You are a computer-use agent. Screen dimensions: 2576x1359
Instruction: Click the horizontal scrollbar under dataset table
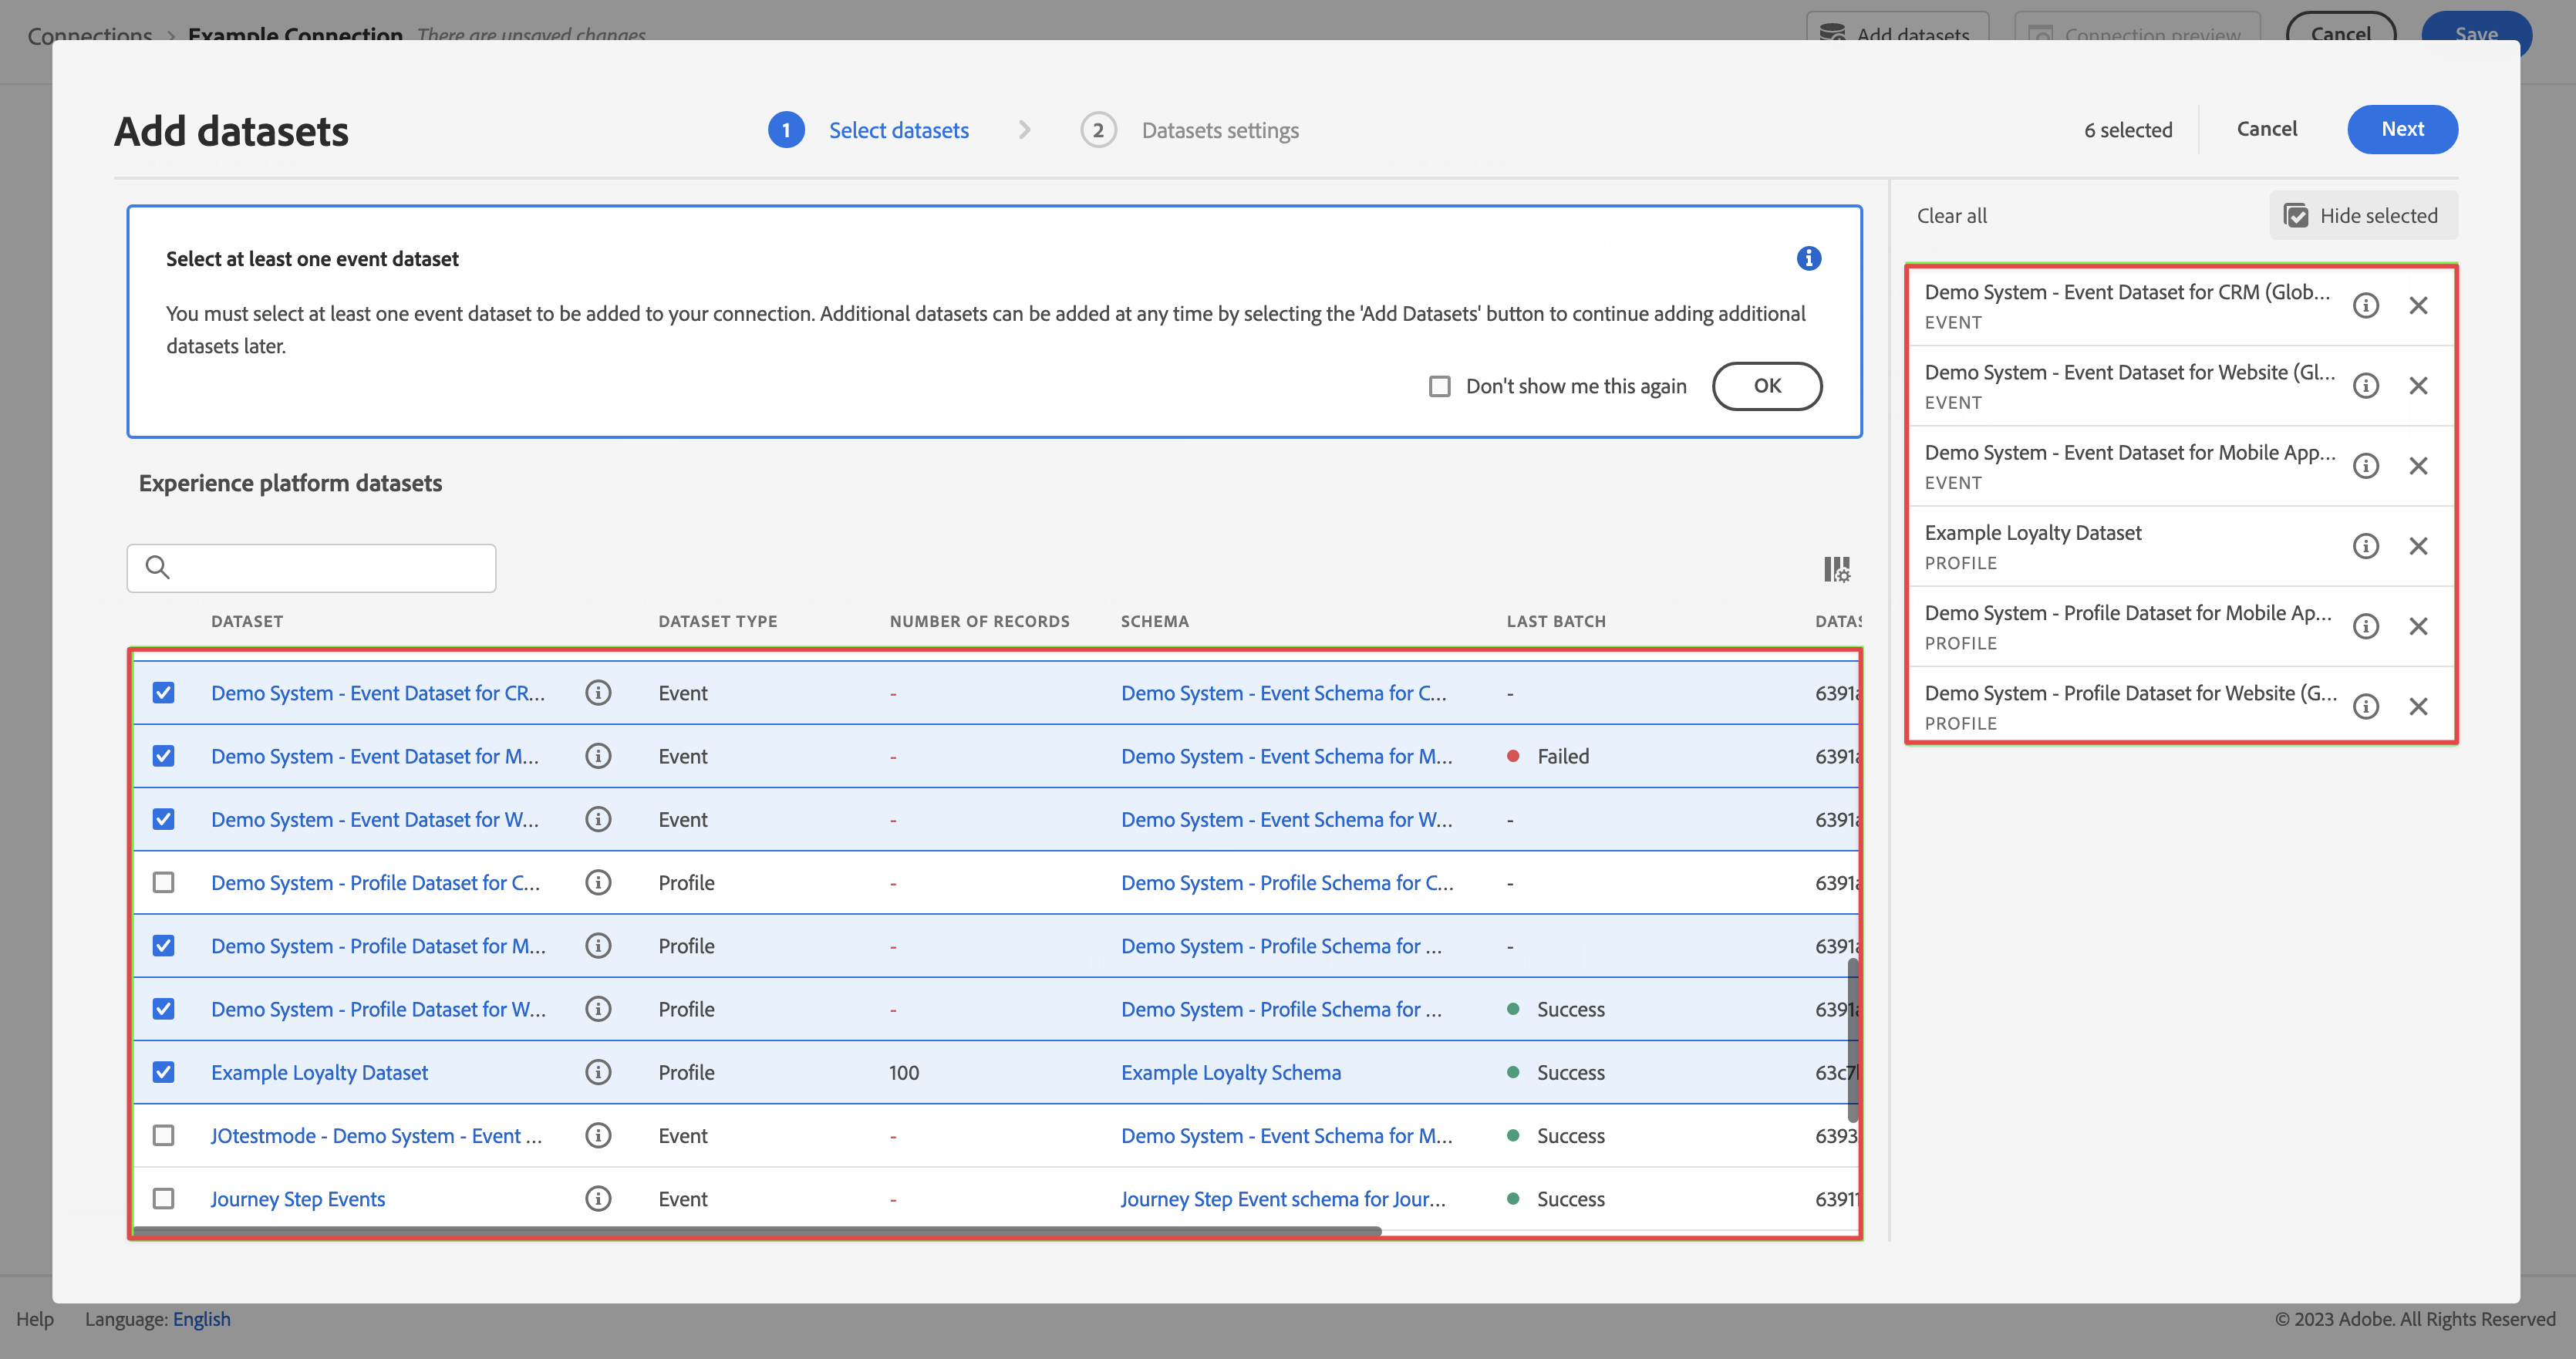click(757, 1231)
